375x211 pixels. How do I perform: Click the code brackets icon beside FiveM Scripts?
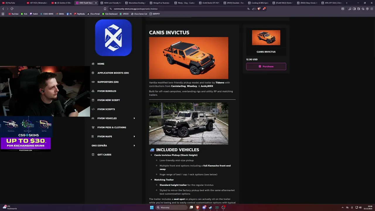click(93, 109)
